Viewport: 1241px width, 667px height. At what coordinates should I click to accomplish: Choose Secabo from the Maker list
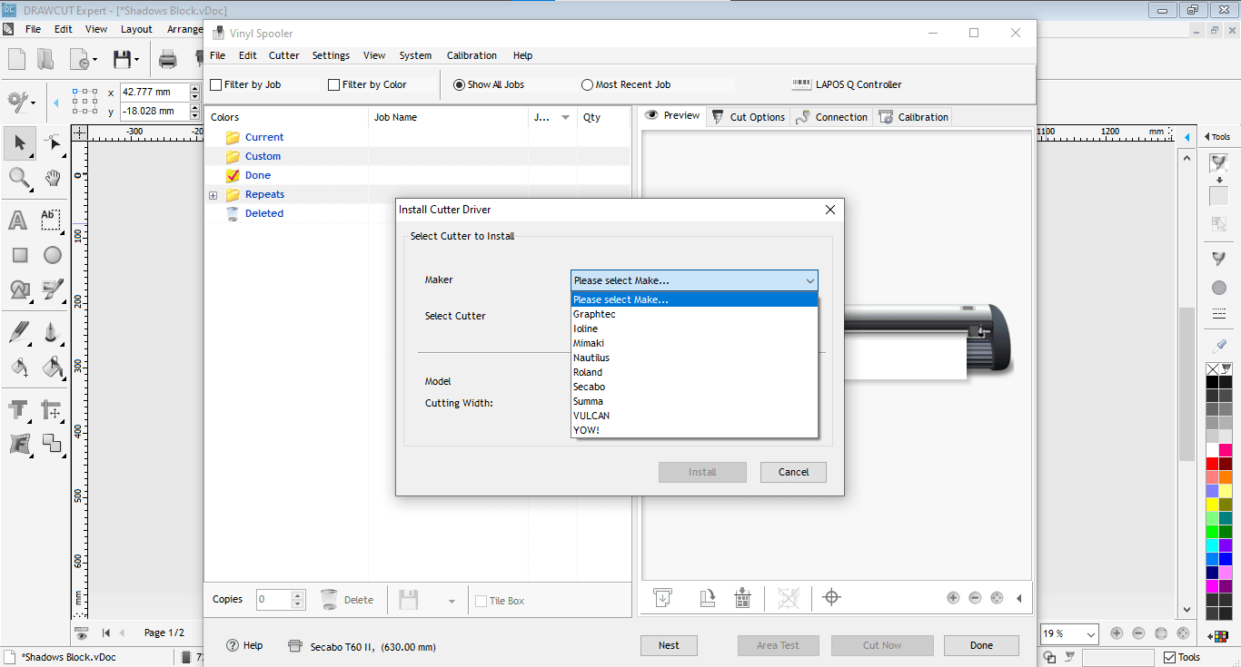coord(694,387)
